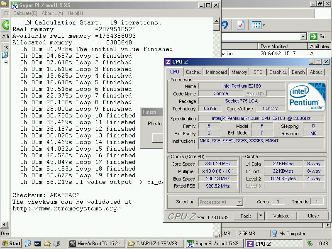The height and width of the screenshot is (249, 332).
Task: Click the CPU-Z title bar Z icon
Action: 168,62
